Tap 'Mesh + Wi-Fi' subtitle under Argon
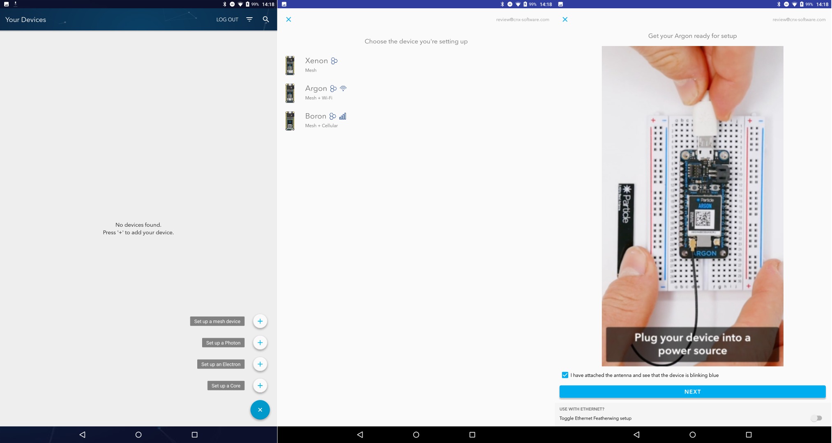 [x=319, y=98]
